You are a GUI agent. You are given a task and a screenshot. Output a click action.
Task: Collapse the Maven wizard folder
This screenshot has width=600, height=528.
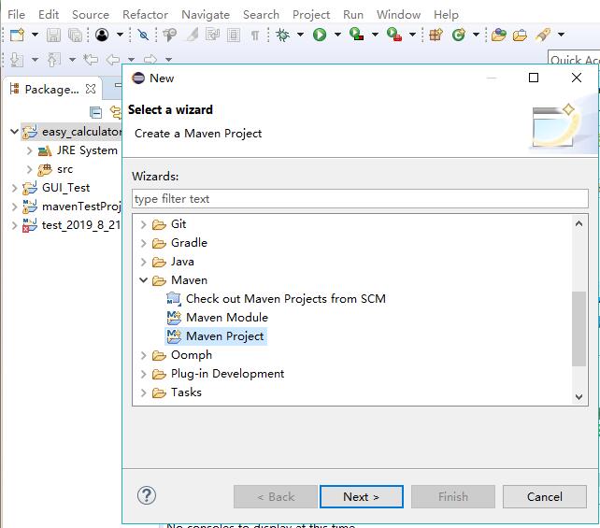click(x=144, y=280)
